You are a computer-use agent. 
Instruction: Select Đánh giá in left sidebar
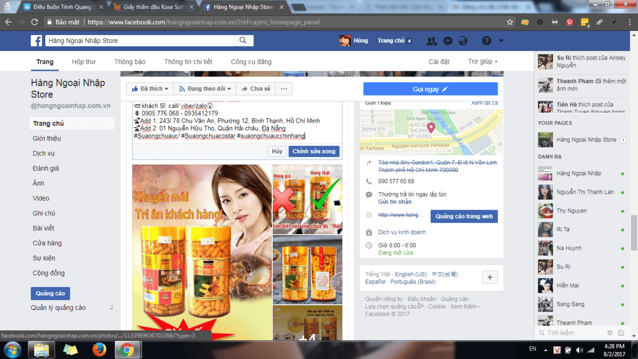point(46,168)
